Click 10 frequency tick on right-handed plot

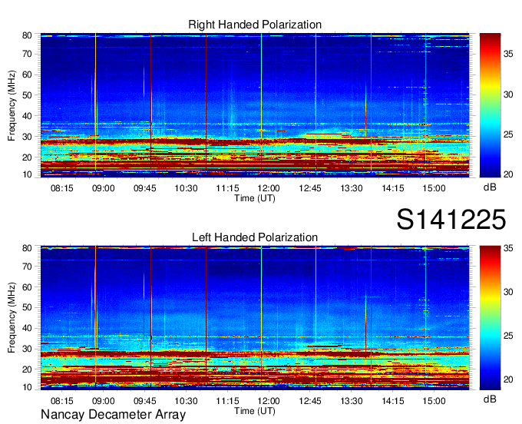(x=27, y=174)
